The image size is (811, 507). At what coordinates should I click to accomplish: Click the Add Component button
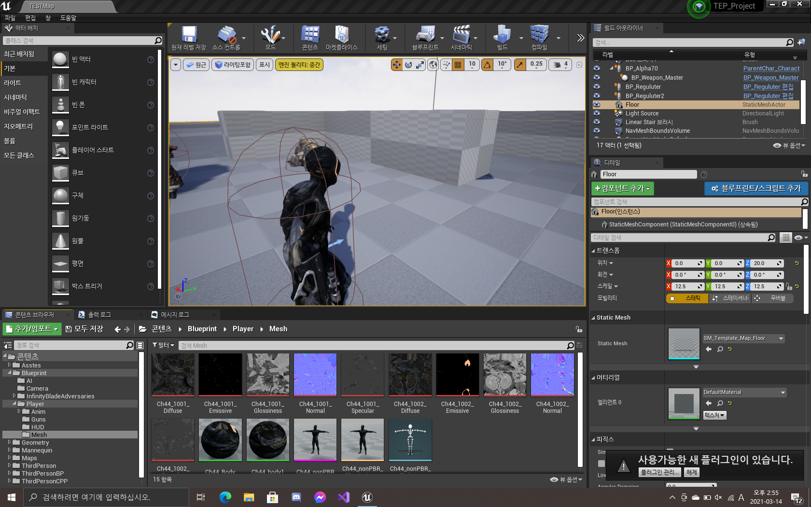click(622, 188)
